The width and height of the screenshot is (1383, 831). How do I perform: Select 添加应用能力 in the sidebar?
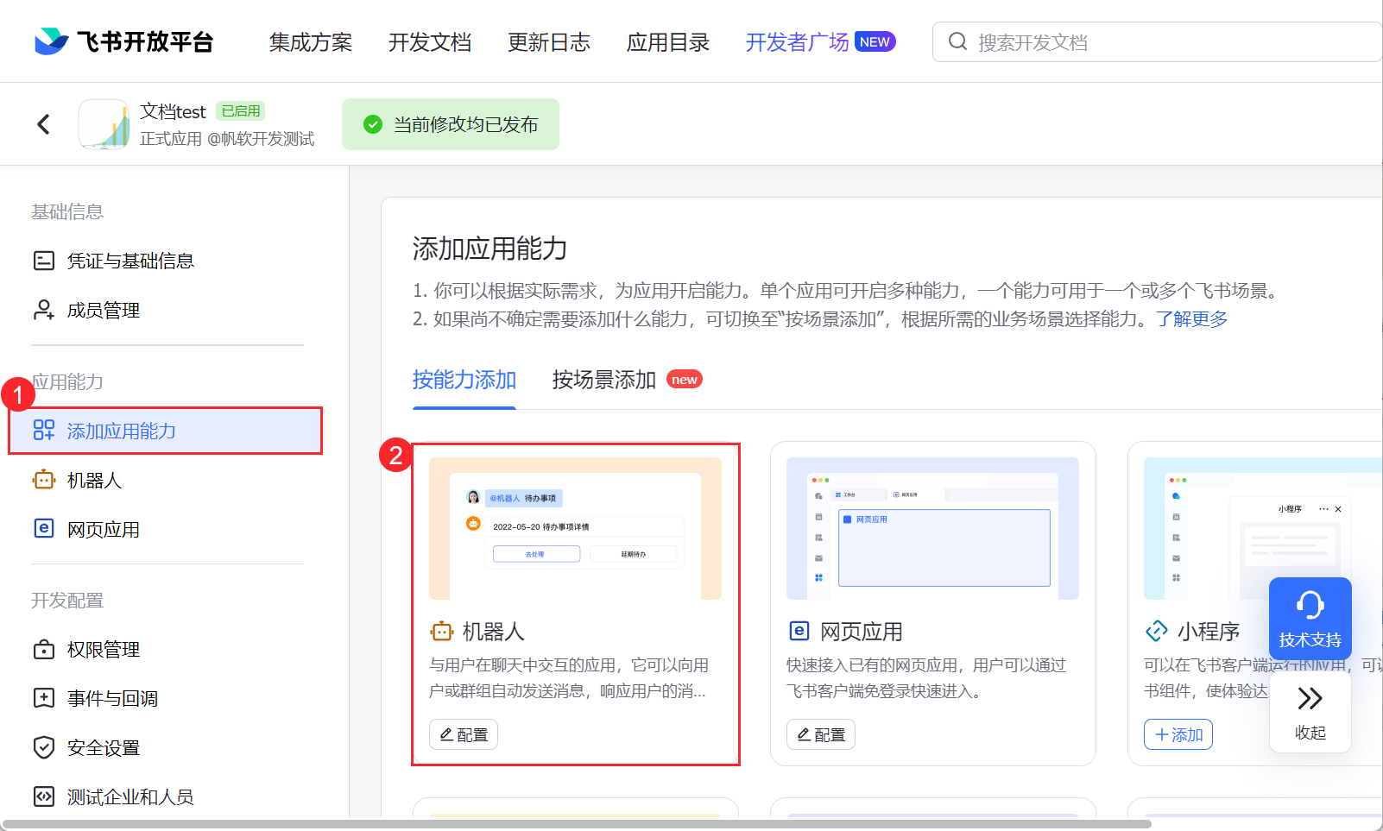166,431
